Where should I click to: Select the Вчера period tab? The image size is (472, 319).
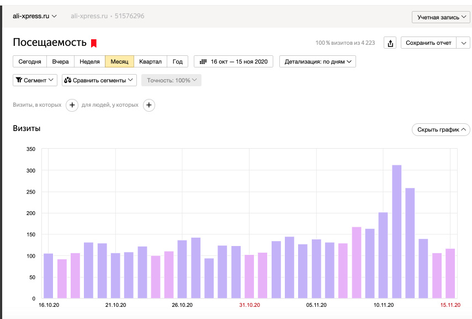pyautogui.click(x=60, y=62)
